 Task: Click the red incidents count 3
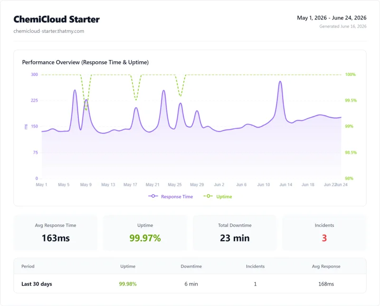click(x=324, y=238)
